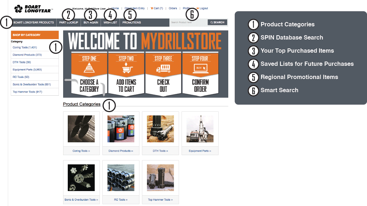This screenshot has width=367, height=206.
Task: Click the Shop By Category header
Action: (35, 35)
